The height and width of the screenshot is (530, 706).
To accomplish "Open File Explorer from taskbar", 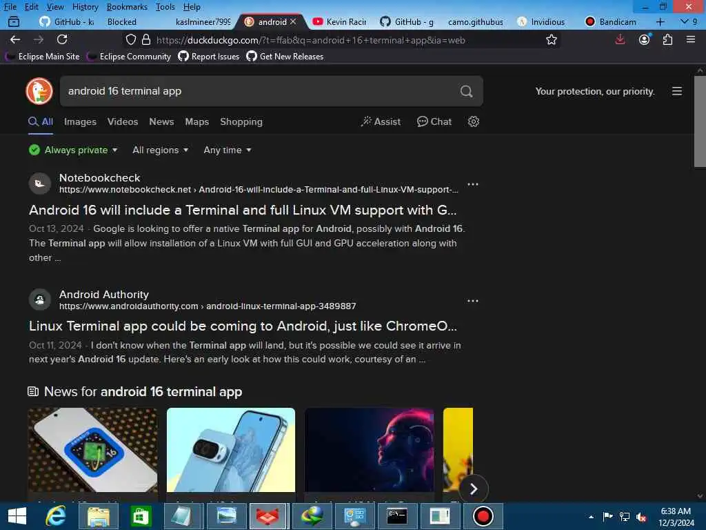I will pyautogui.click(x=99, y=516).
